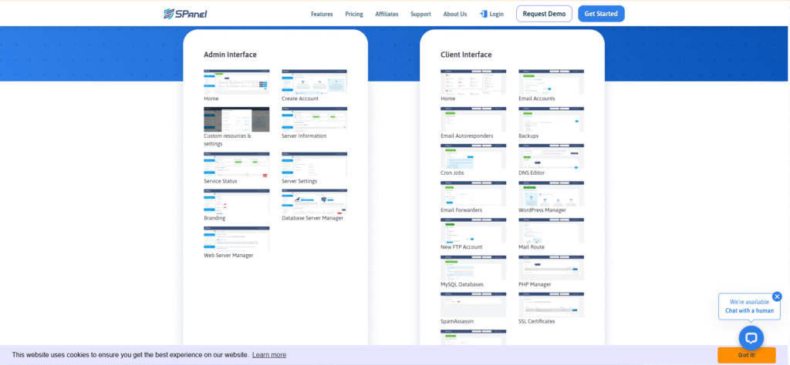Open the Email Accounts thumbnail

[551, 82]
